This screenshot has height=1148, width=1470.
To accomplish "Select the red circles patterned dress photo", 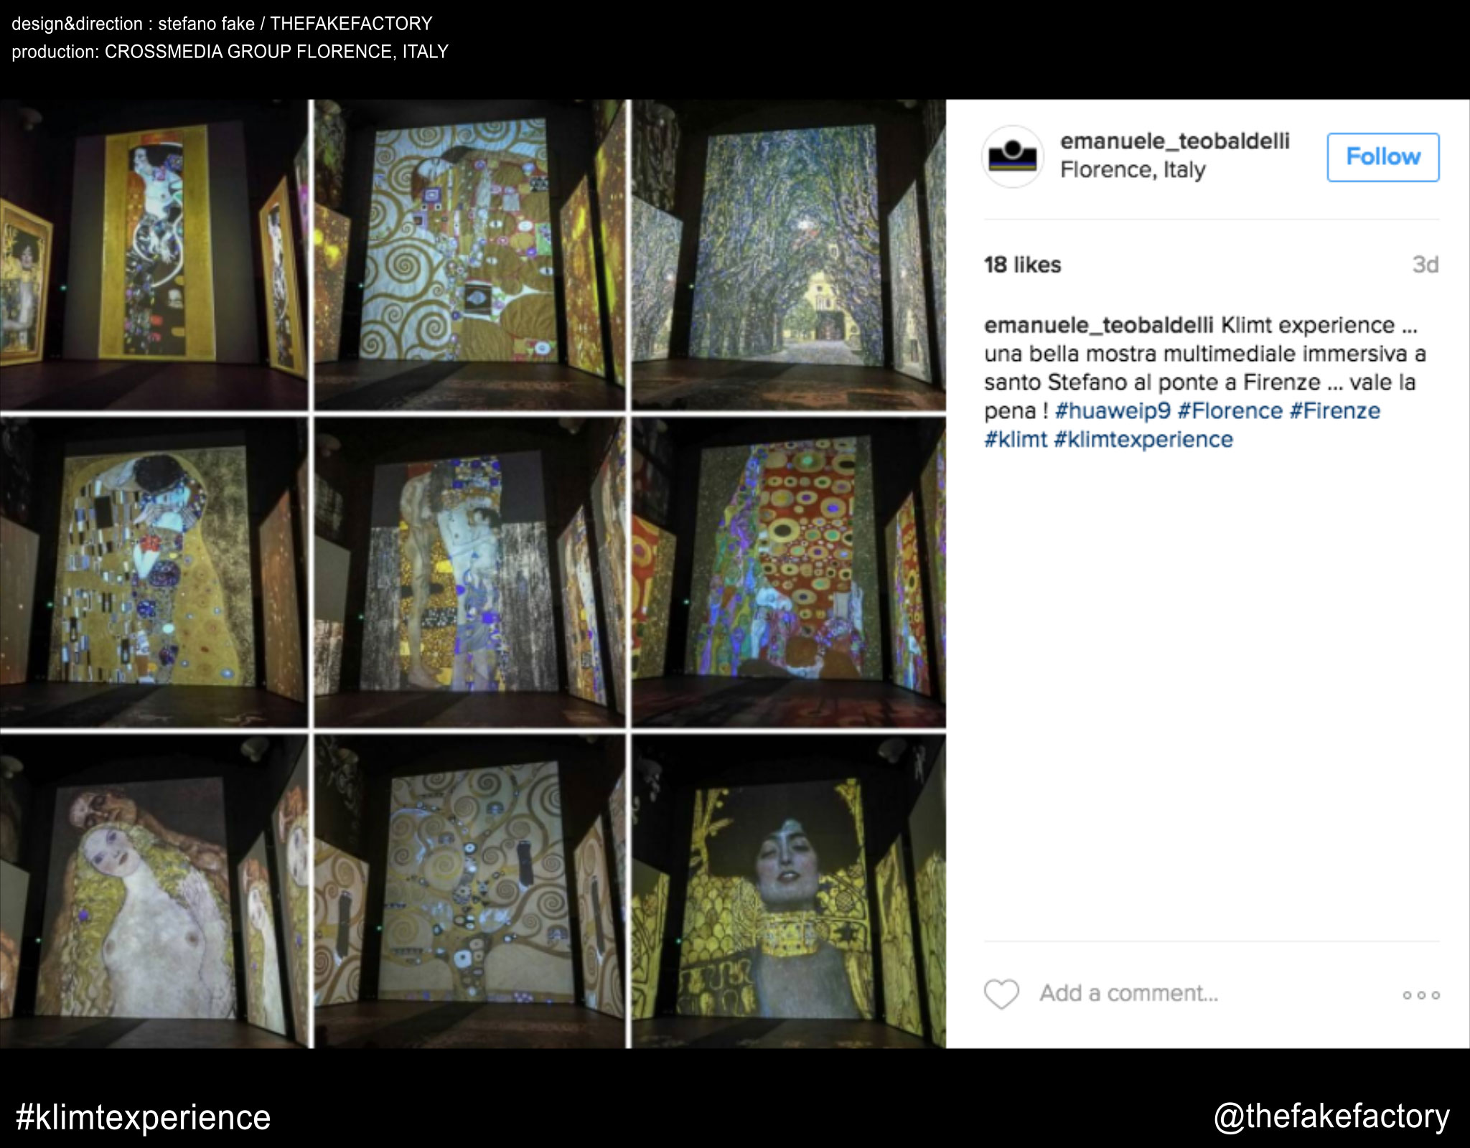I will pos(788,572).
